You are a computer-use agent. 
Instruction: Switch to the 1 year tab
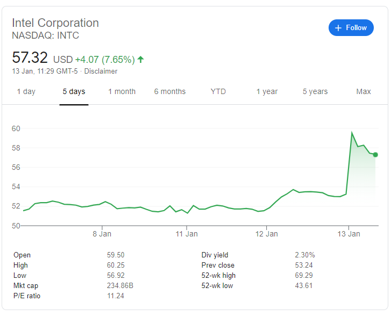(x=267, y=91)
